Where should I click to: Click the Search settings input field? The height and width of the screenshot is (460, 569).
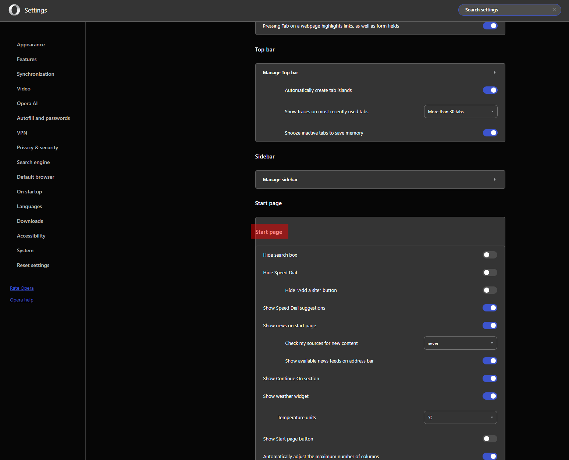tap(506, 10)
